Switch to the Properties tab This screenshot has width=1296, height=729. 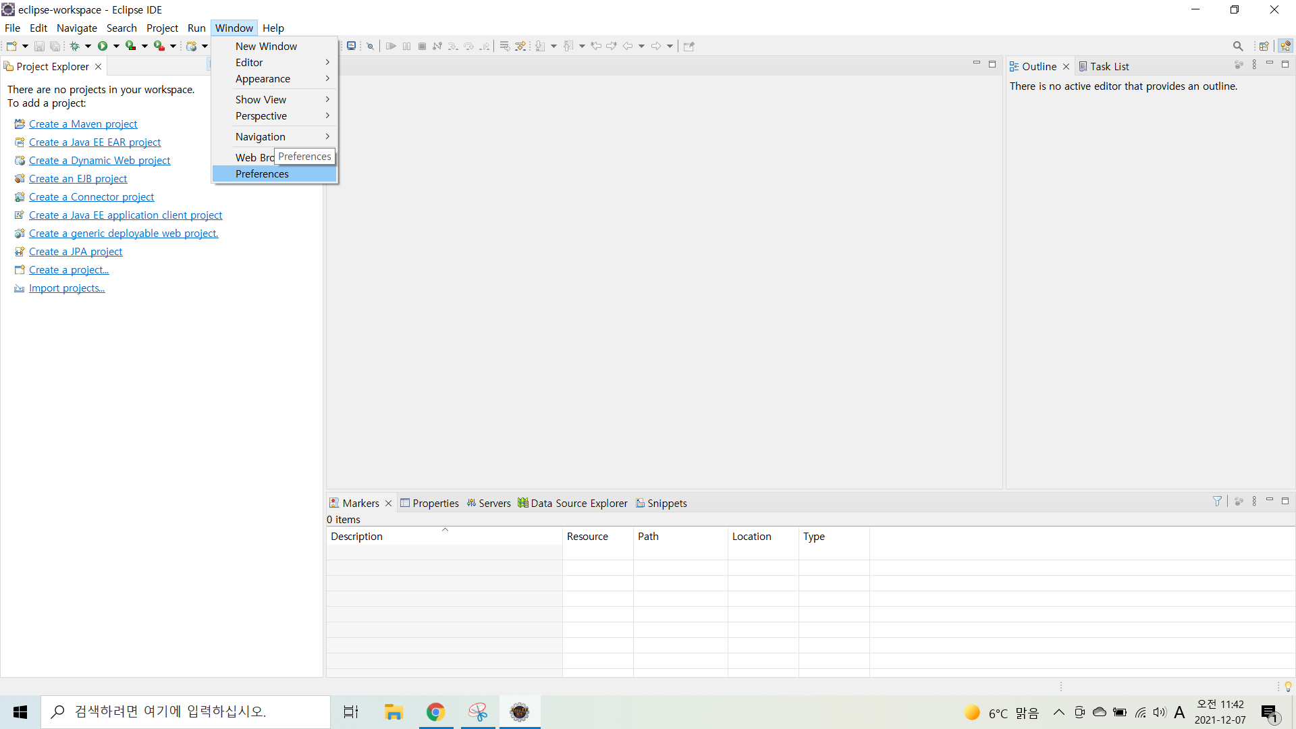click(429, 503)
